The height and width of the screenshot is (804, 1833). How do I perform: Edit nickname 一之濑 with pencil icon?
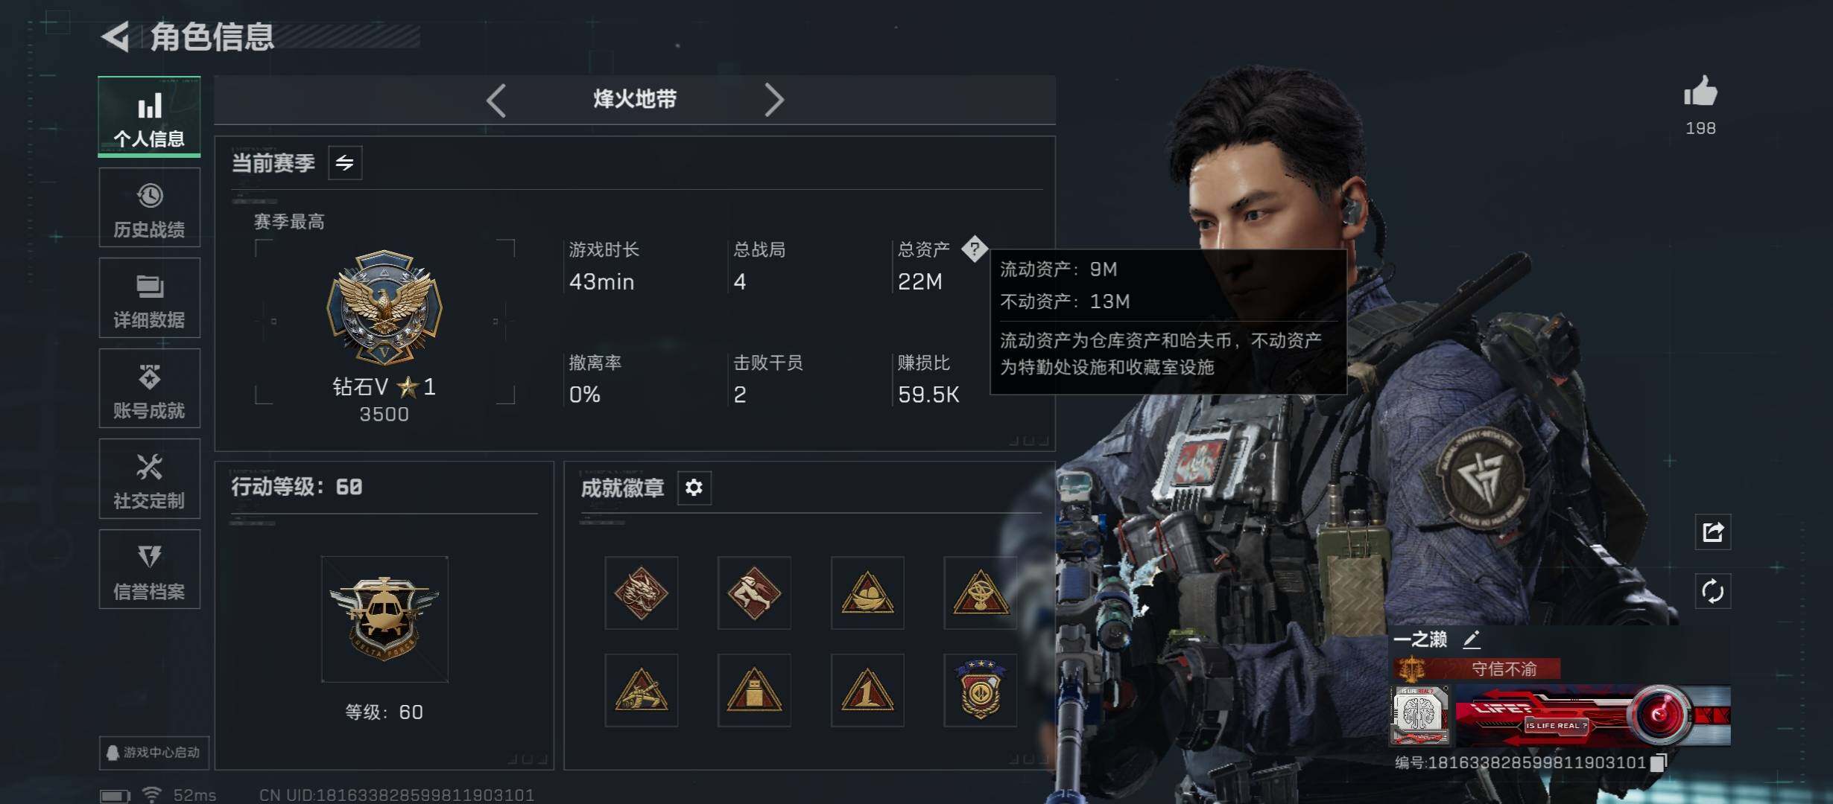tap(1472, 639)
